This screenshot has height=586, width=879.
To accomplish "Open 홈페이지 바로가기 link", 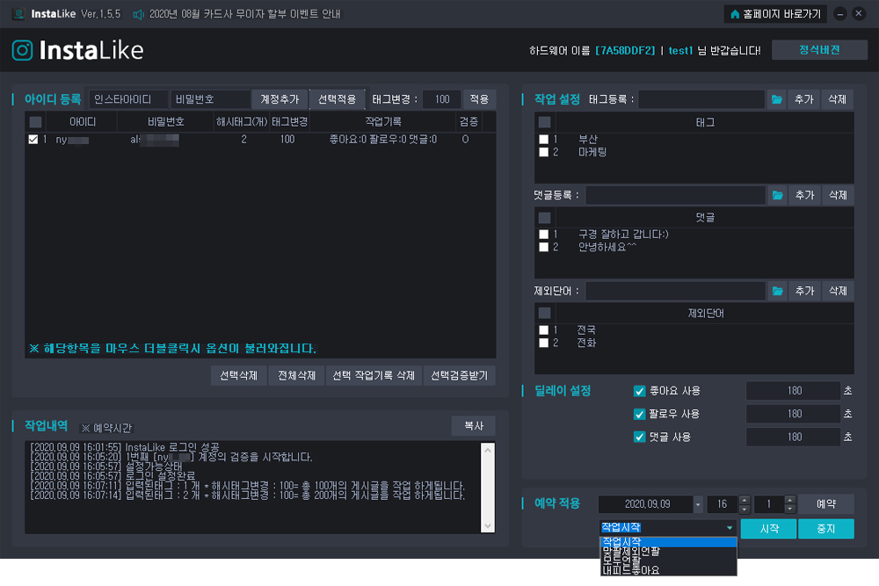I will 776,14.
